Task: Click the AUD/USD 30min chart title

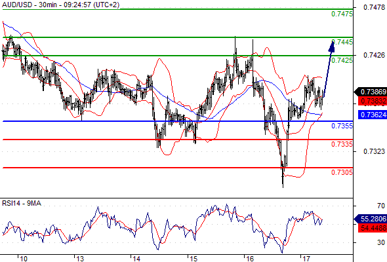Action: [x=61, y=5]
